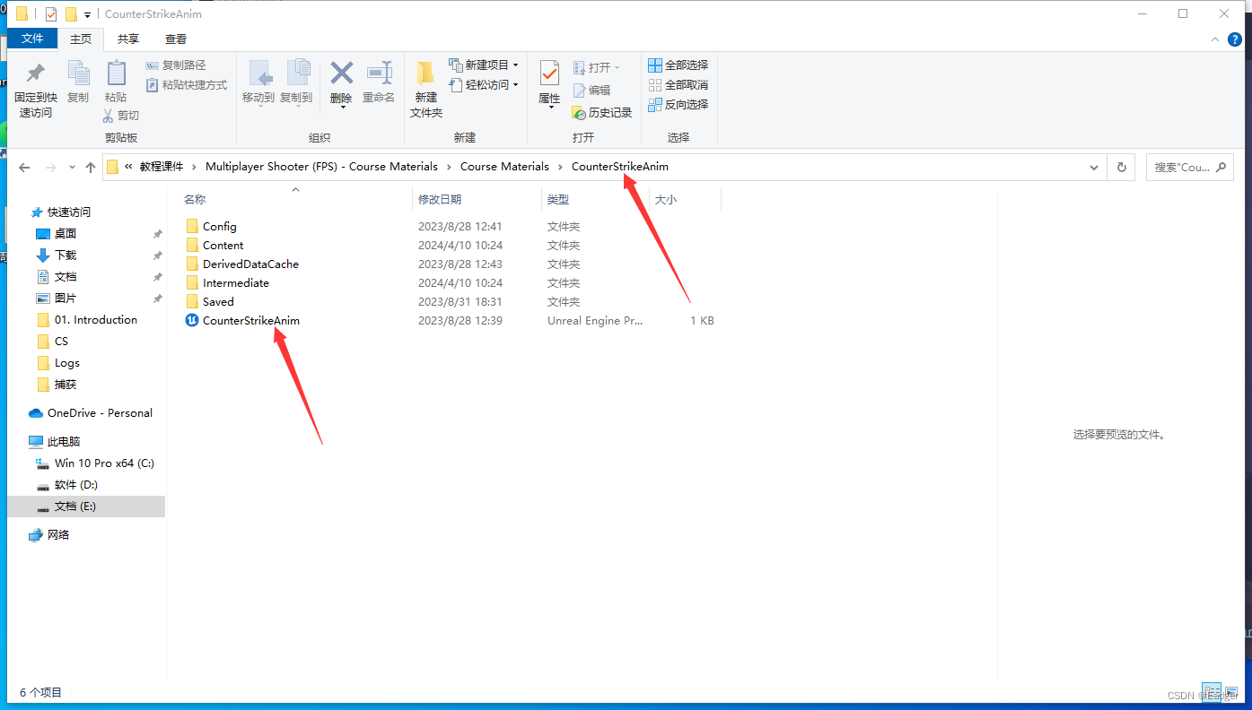Viewport: 1252px width, 710px height.
Task: Click the Forward navigation arrow
Action: [x=51, y=168]
